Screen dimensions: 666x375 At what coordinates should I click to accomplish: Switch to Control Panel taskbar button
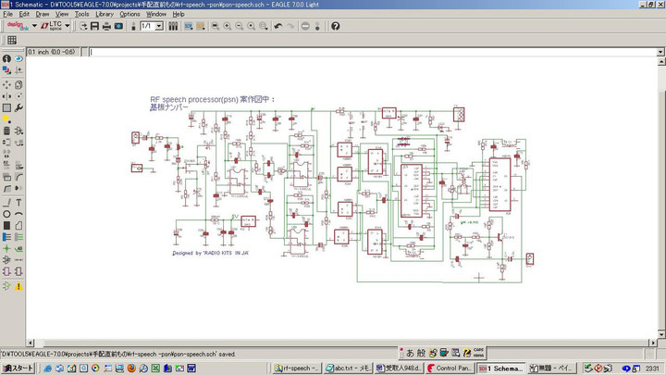click(x=451, y=368)
